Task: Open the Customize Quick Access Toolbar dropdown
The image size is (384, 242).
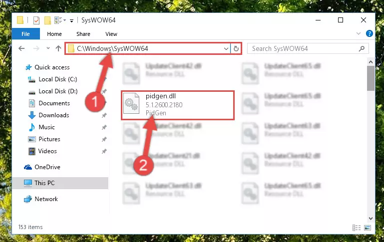Action: click(71, 20)
